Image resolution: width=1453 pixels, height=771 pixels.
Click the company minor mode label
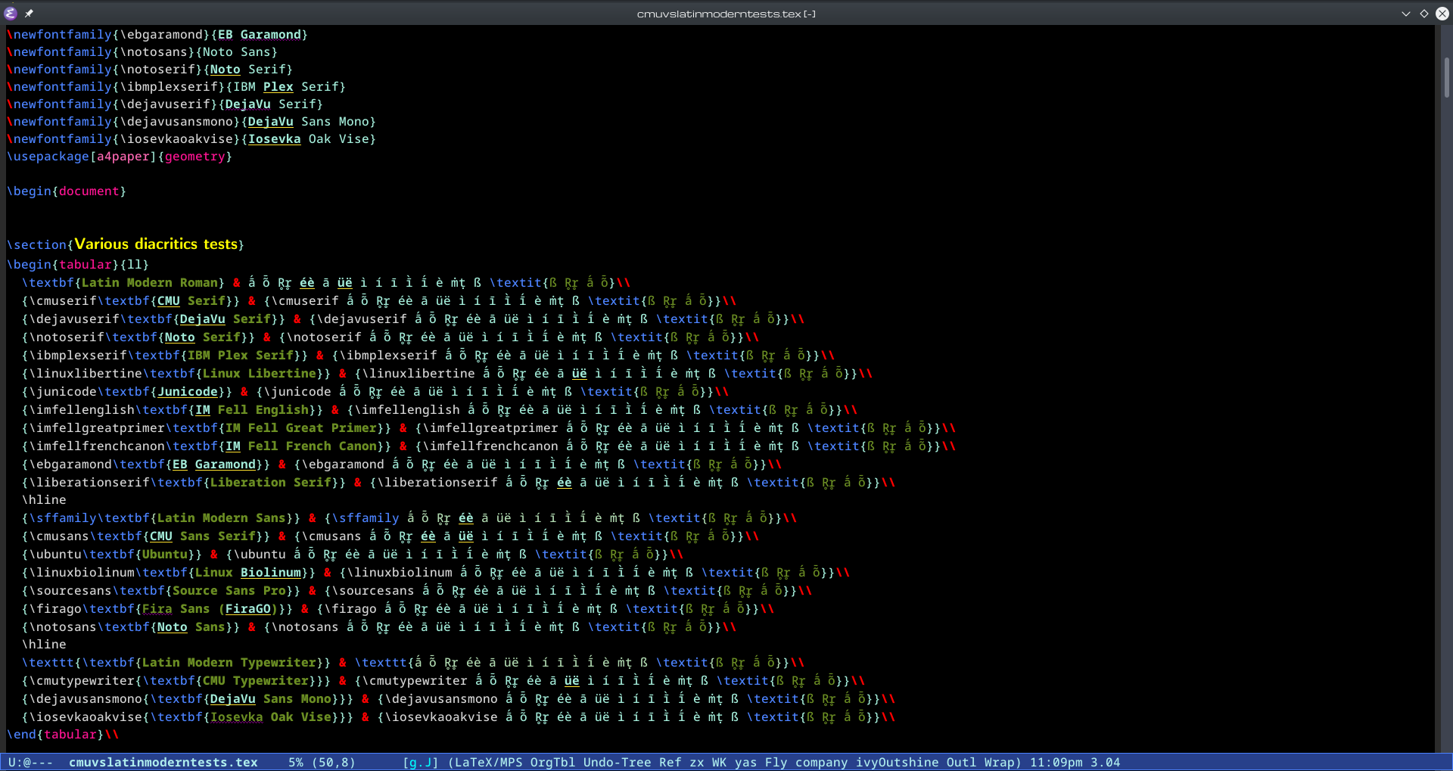[821, 762]
